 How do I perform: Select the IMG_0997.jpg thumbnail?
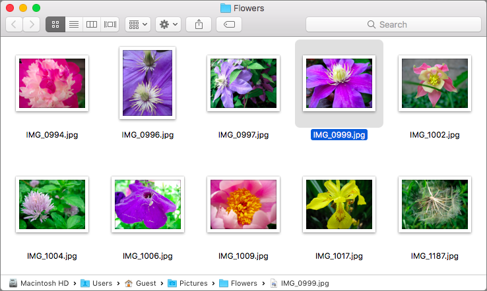(243, 84)
